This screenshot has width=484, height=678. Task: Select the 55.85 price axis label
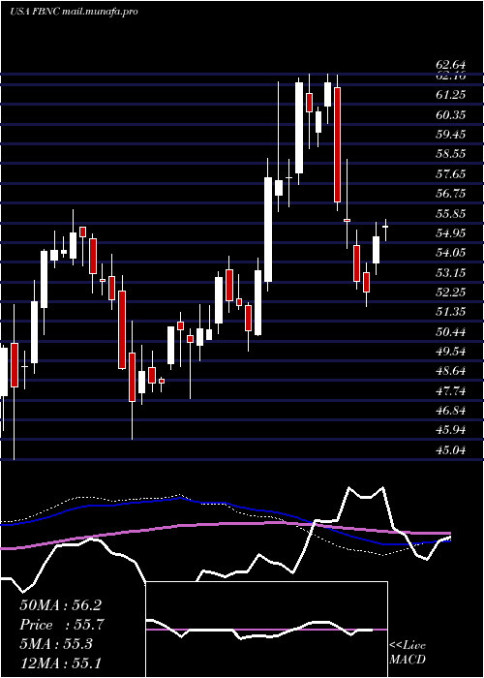click(x=451, y=214)
